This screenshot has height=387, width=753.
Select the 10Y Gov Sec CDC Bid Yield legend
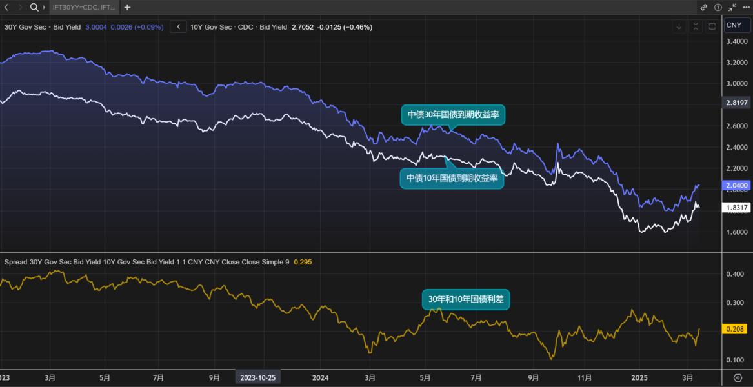click(239, 27)
